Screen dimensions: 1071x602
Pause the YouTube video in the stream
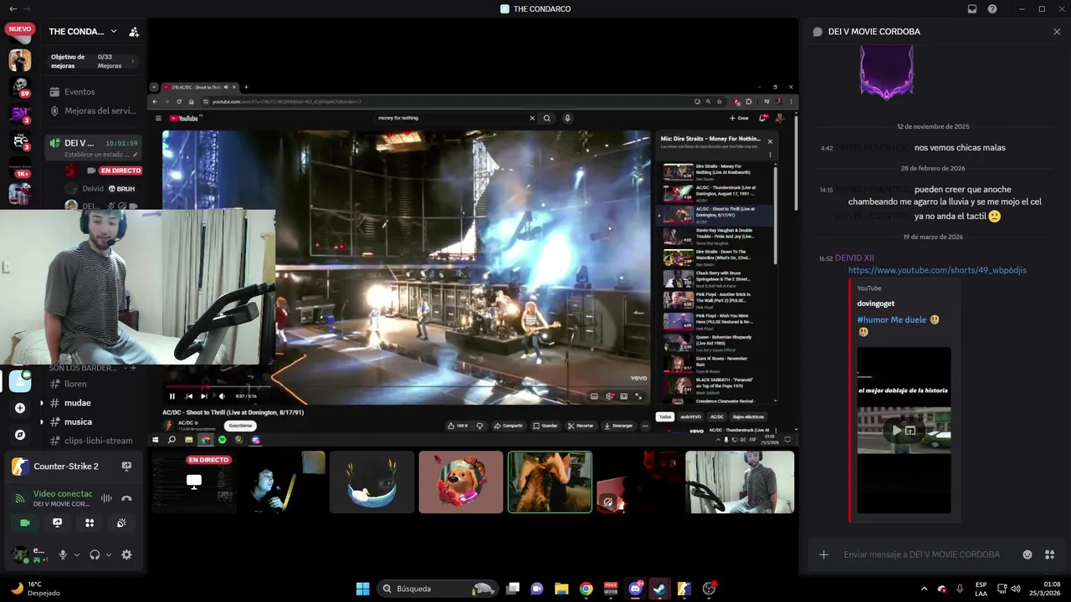point(172,396)
